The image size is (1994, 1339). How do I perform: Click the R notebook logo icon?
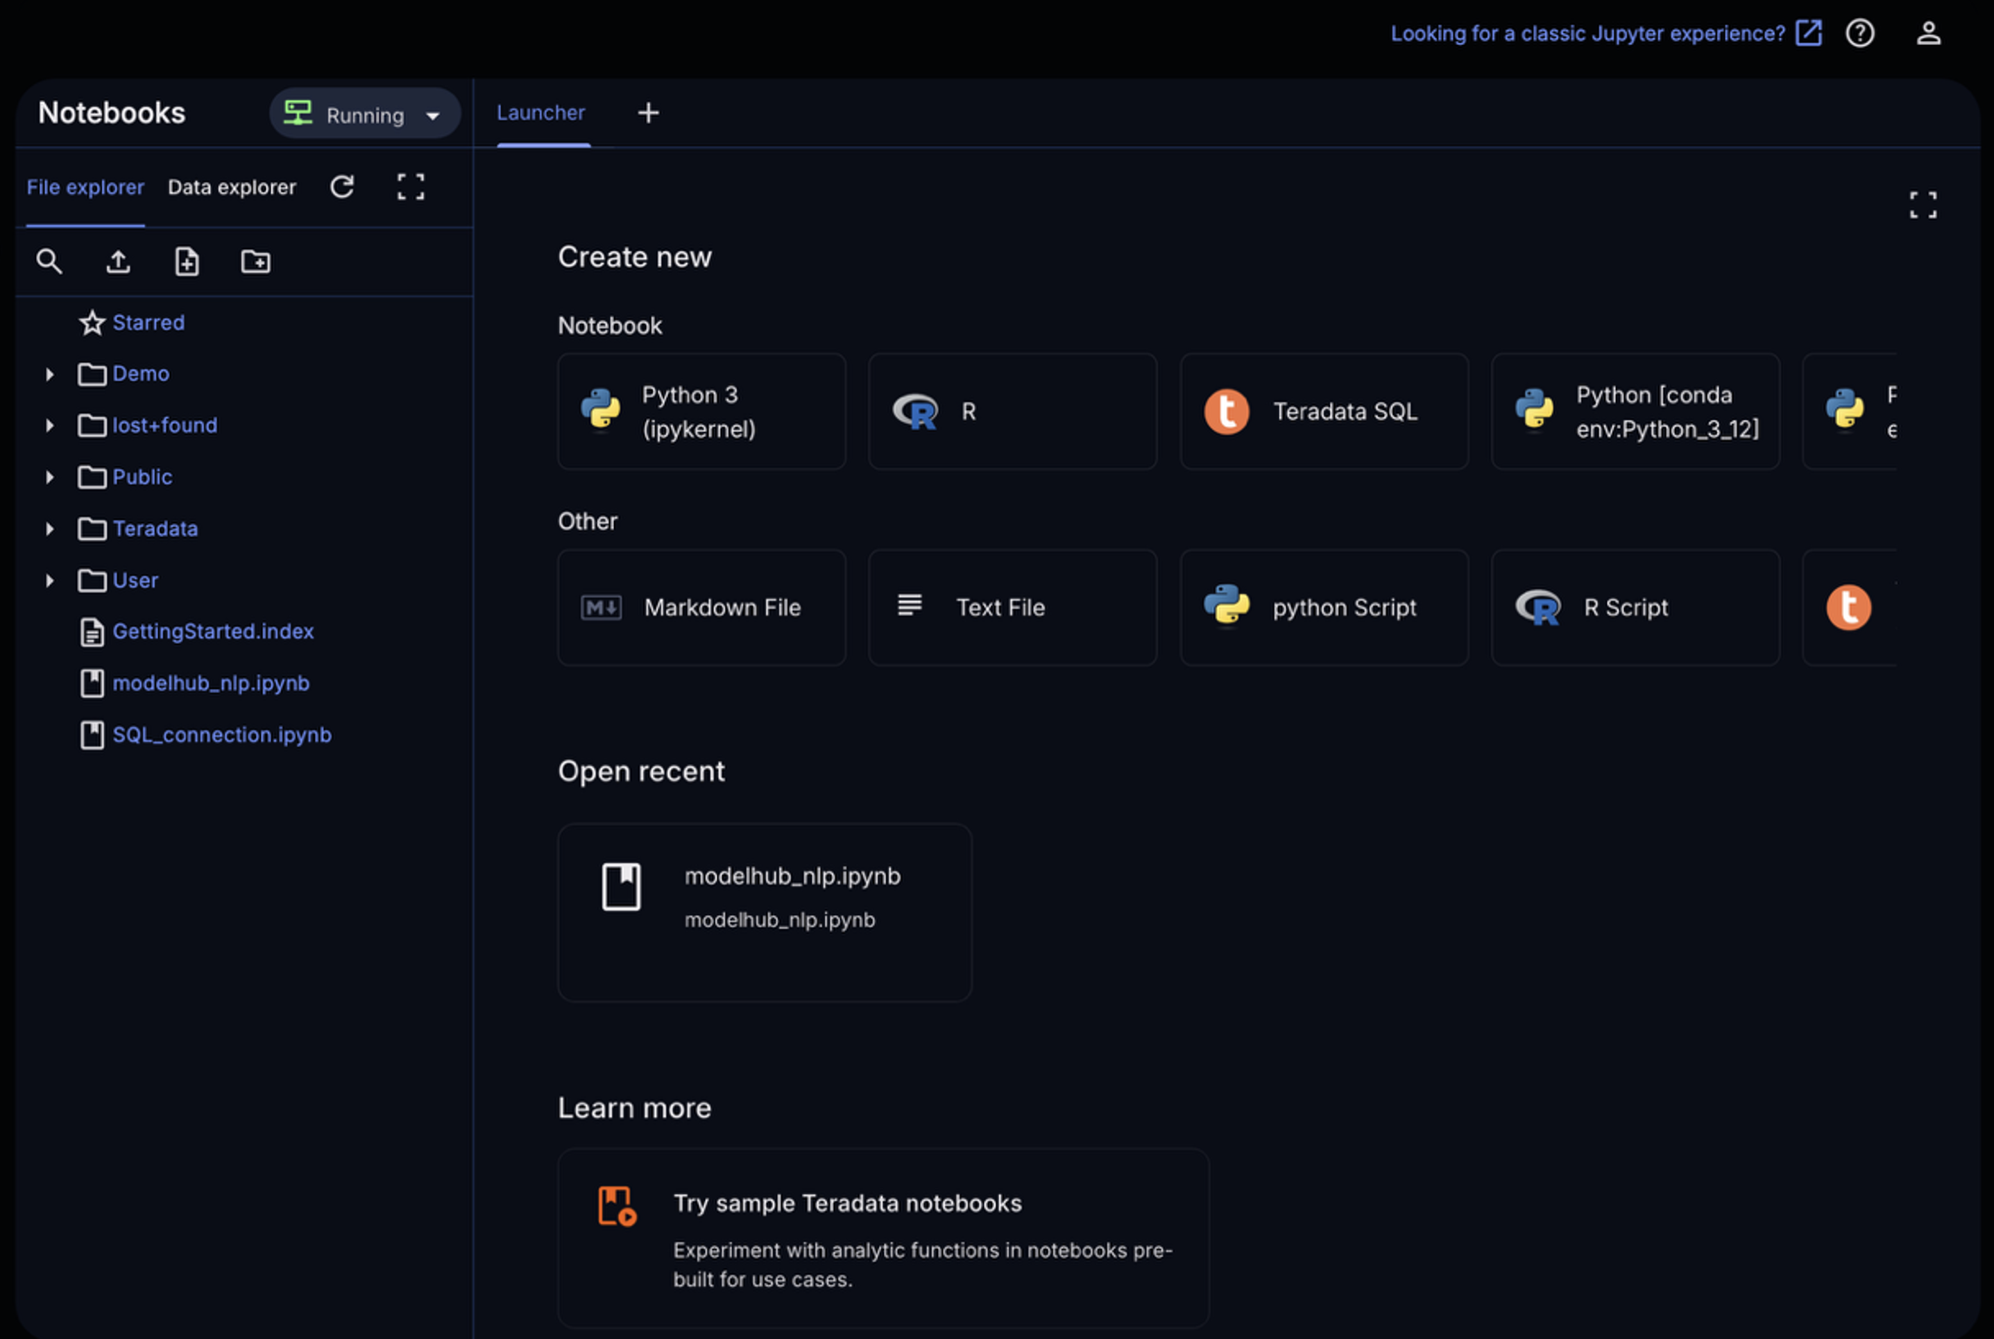[x=914, y=411]
